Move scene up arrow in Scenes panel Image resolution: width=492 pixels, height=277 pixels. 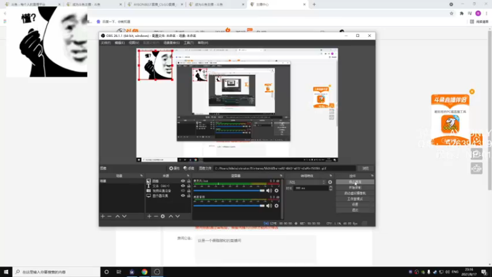tap(117, 217)
